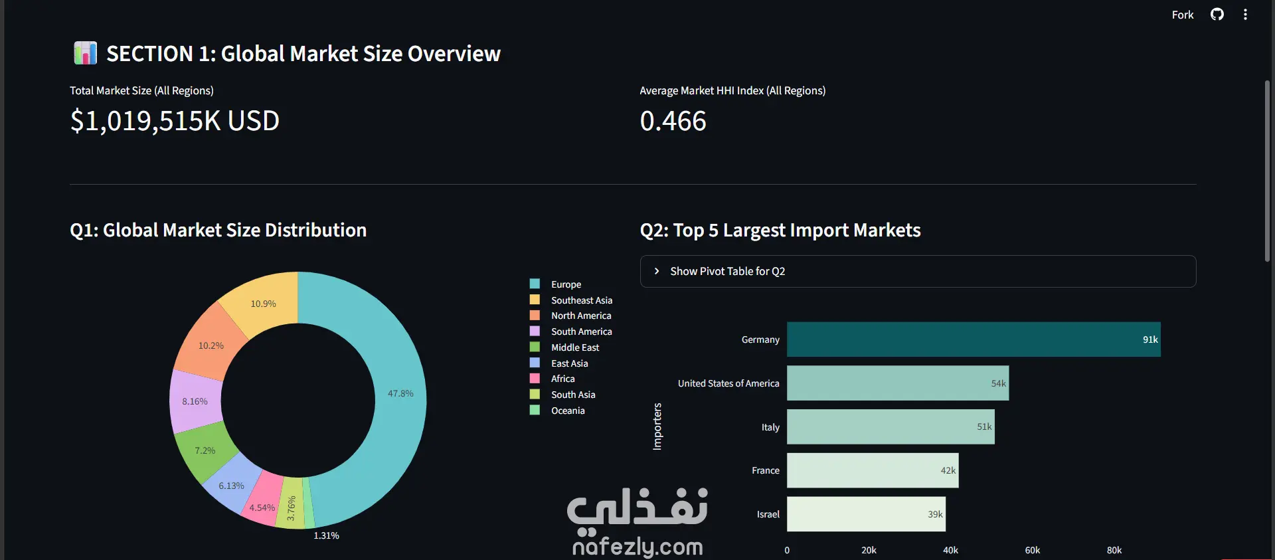This screenshot has height=560, width=1275.
Task: Click the Fork button
Action: pyautogui.click(x=1182, y=15)
